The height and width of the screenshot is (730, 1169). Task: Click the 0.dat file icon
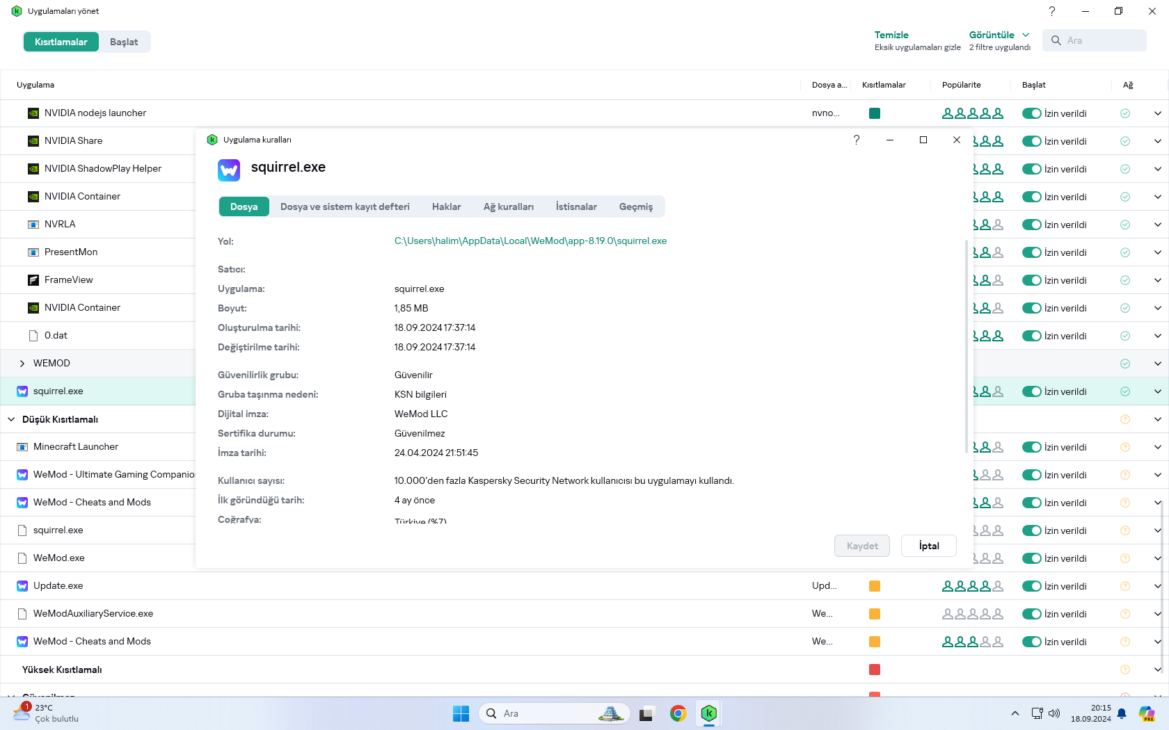[x=33, y=336]
